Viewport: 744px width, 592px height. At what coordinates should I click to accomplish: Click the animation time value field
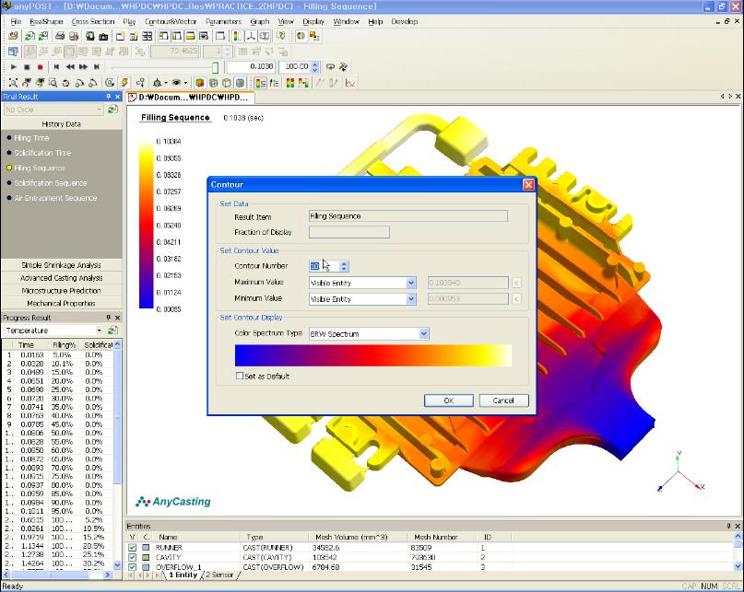tap(251, 67)
